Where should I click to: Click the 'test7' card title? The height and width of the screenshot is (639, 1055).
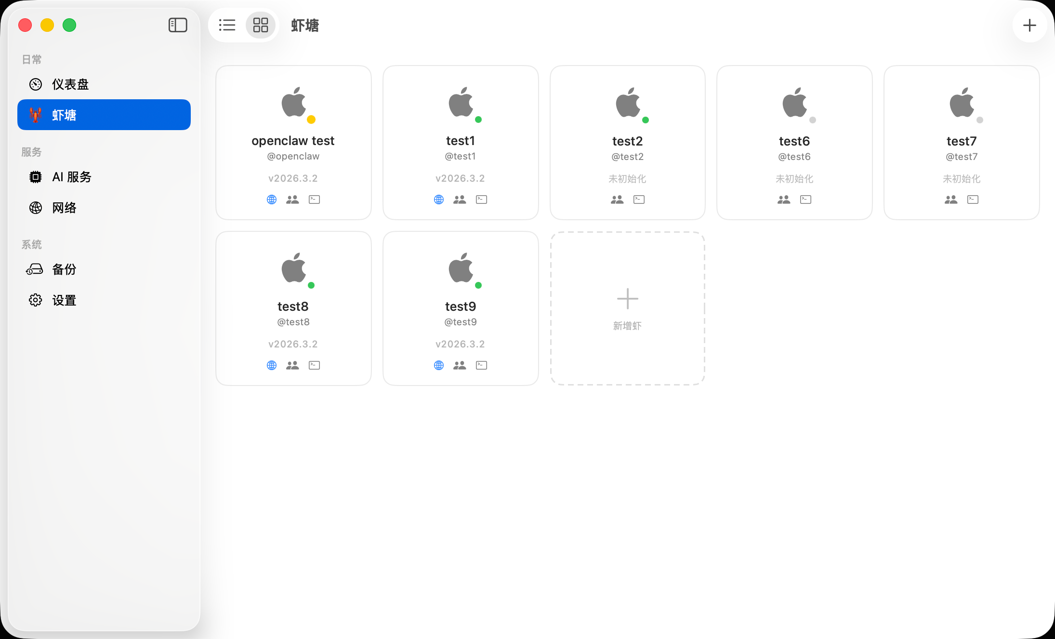coord(962,141)
